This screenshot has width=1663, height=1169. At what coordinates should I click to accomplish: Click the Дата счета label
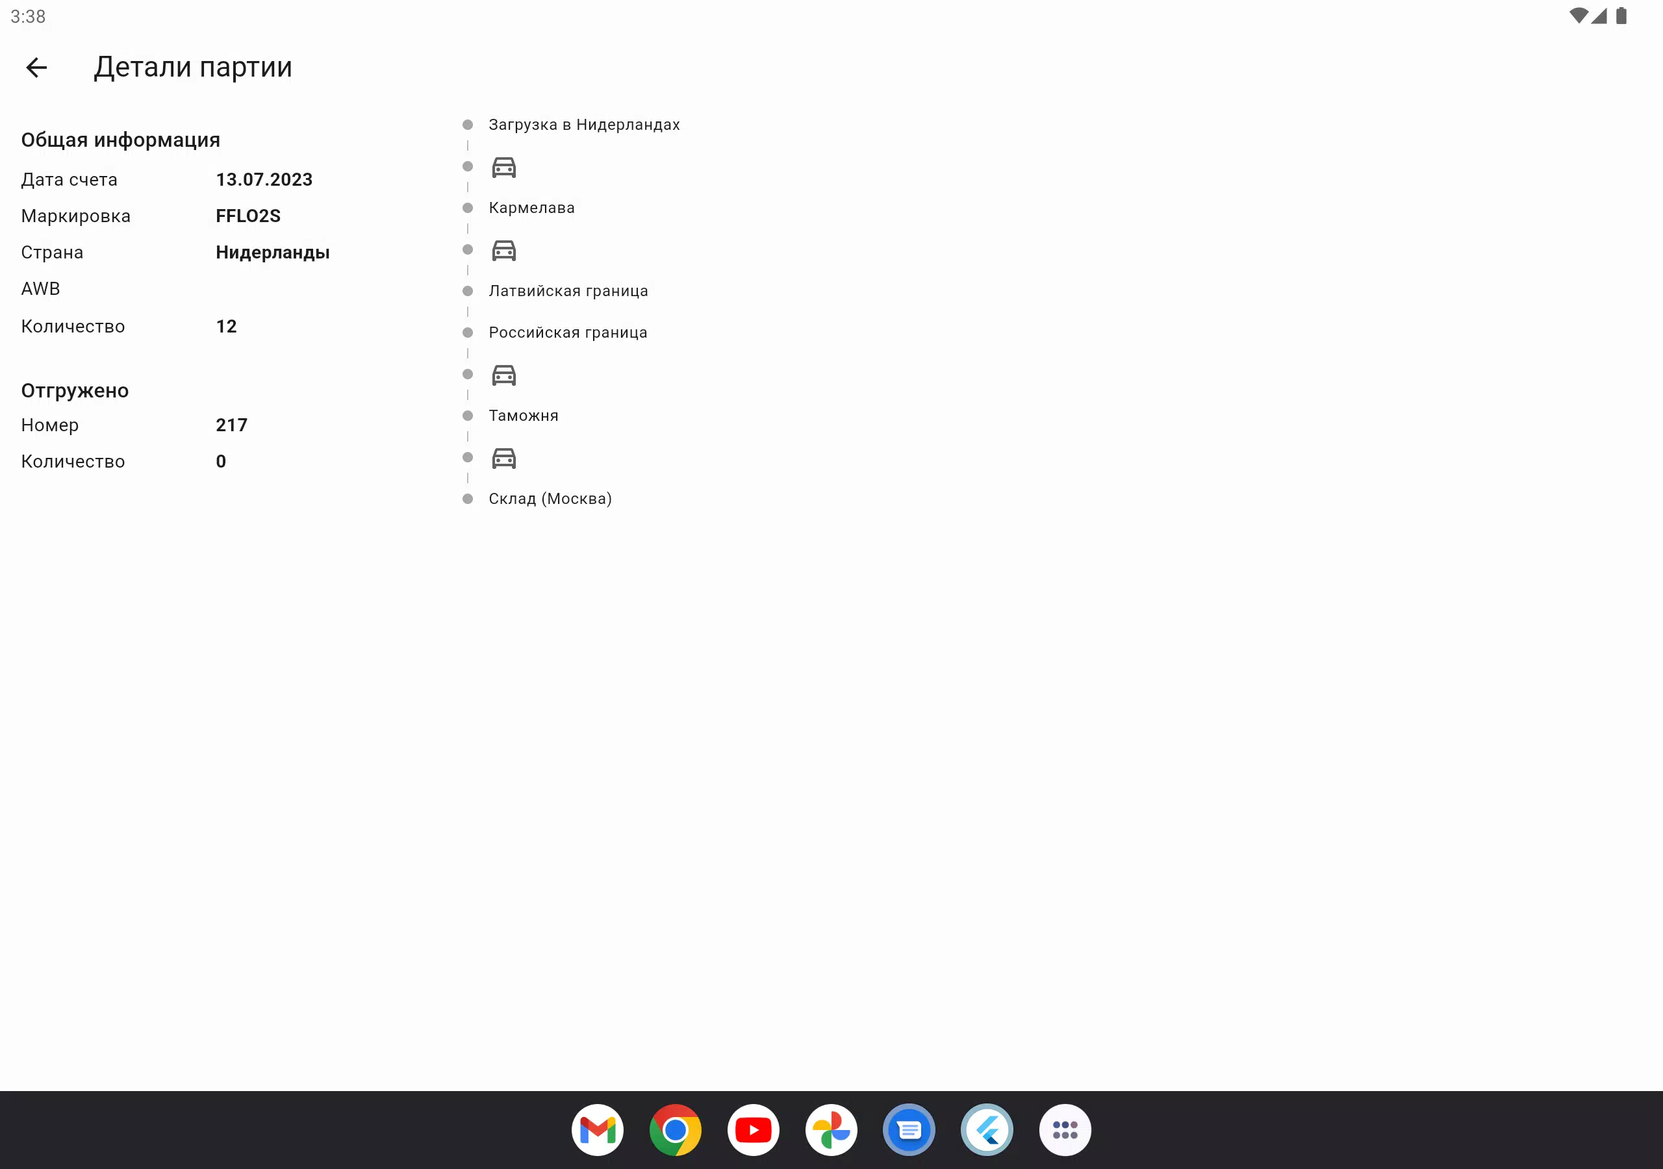69,180
